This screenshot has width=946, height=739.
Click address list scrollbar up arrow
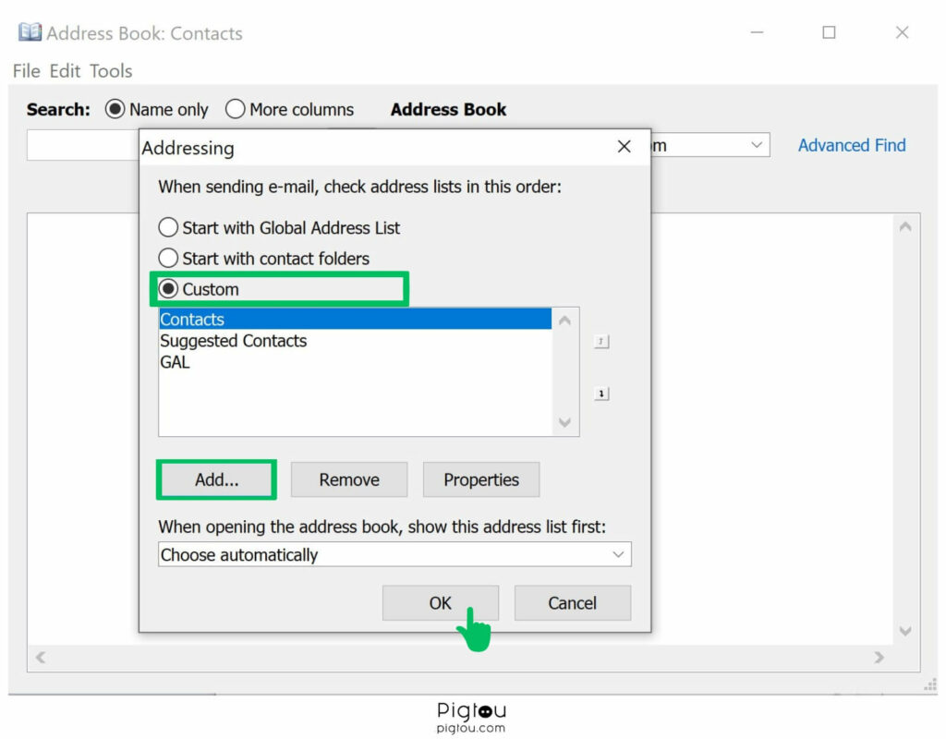click(564, 321)
